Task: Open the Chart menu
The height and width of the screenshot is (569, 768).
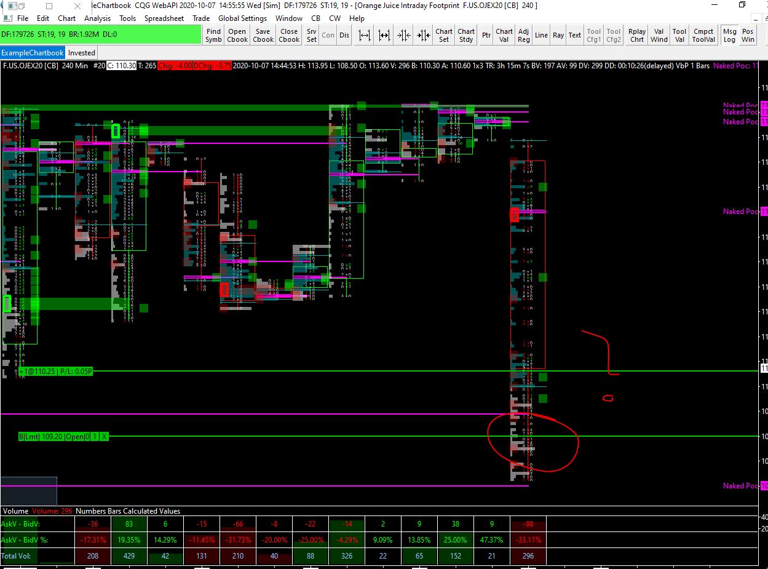Action: [x=67, y=18]
